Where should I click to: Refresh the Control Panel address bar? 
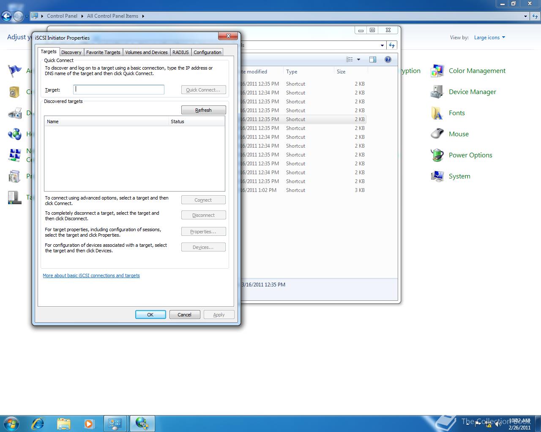point(536,16)
